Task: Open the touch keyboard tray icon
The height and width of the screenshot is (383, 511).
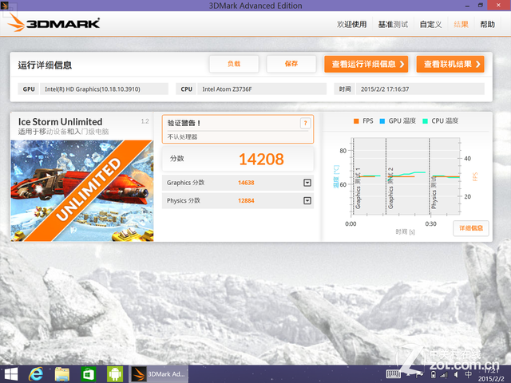Action: (x=394, y=374)
